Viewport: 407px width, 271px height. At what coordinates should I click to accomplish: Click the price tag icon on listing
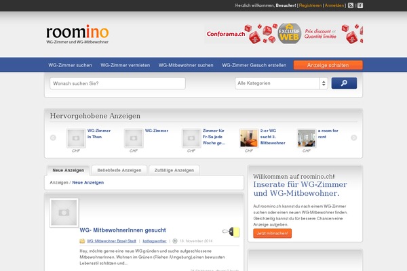coord(231,232)
